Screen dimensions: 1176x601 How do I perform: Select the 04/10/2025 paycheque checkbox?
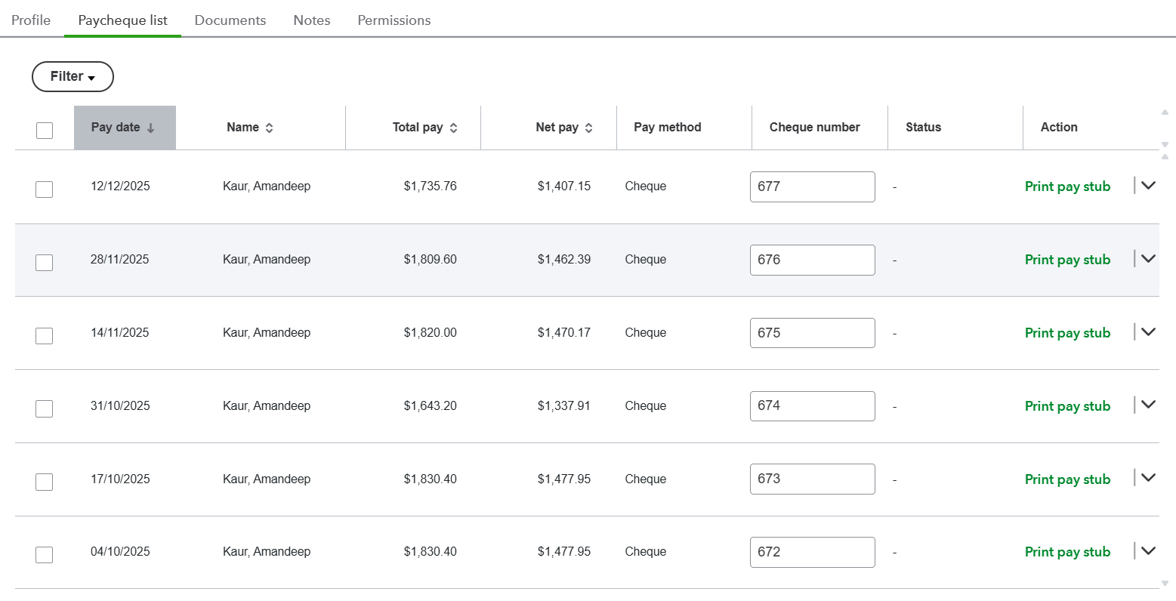[x=45, y=555]
